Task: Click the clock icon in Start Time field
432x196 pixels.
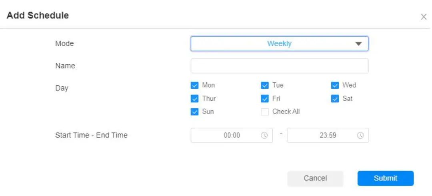Action: pos(264,135)
